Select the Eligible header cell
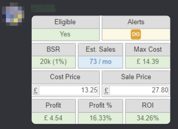Screen dimensions: 178x129 coord(66,22)
